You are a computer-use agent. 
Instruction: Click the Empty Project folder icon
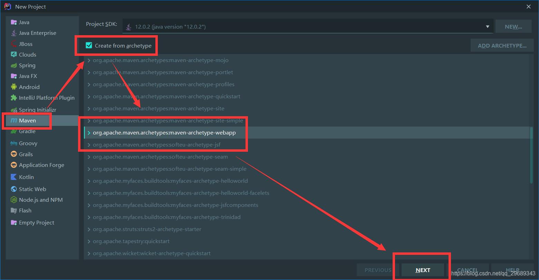pyautogui.click(x=14, y=222)
